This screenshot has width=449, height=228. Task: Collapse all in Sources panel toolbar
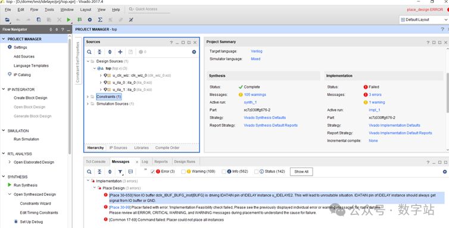pyautogui.click(x=99, y=52)
